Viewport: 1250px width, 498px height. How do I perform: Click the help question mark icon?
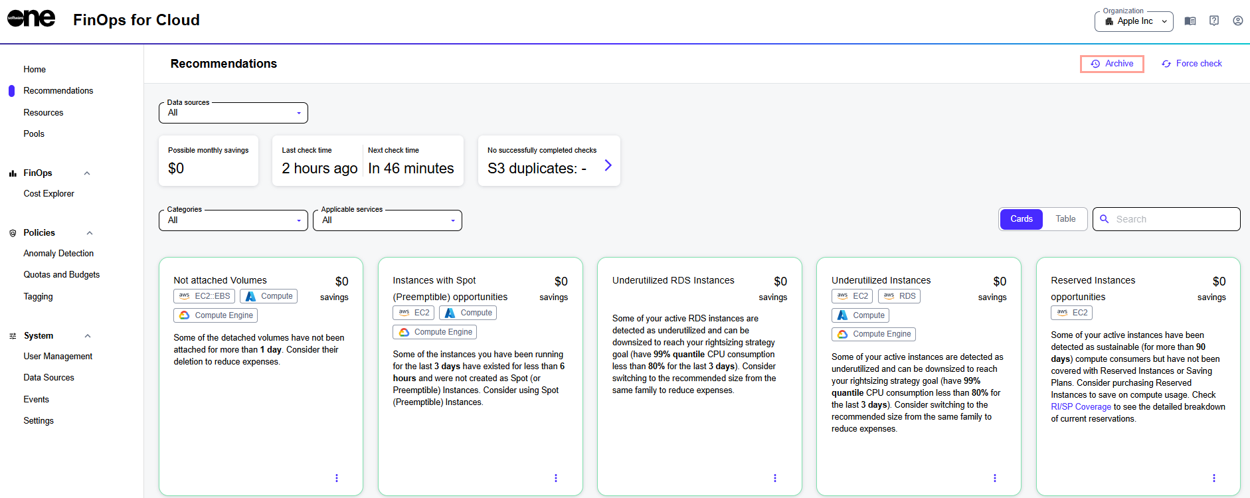1214,21
